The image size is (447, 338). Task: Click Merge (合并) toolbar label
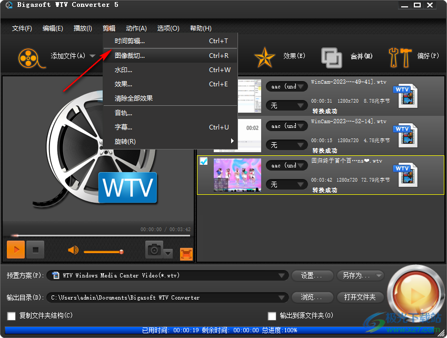pos(362,56)
